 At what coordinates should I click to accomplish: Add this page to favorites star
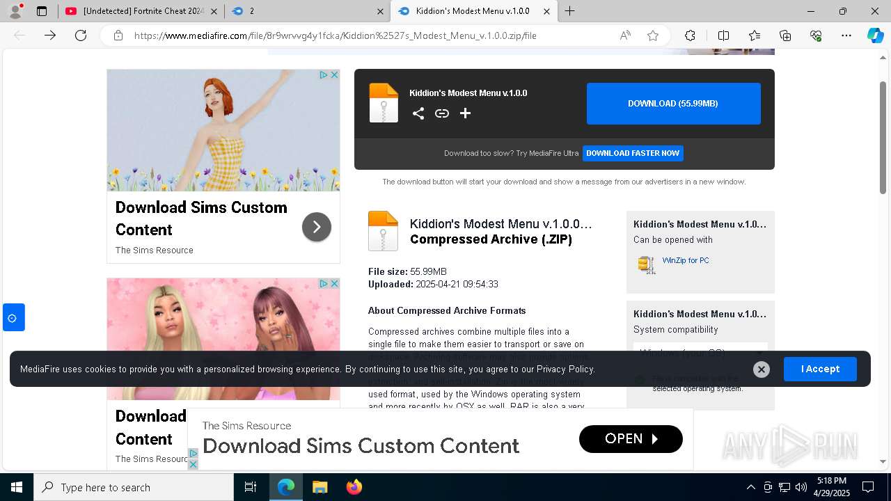[x=653, y=35]
